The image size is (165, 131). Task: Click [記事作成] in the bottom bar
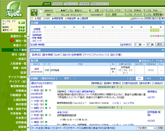(x=109, y=128)
